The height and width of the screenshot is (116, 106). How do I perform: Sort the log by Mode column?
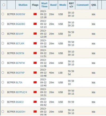pyautogui.click(x=63, y=5)
